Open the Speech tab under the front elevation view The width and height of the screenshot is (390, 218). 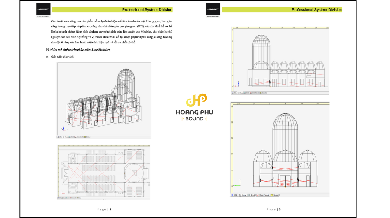(x=275, y=195)
